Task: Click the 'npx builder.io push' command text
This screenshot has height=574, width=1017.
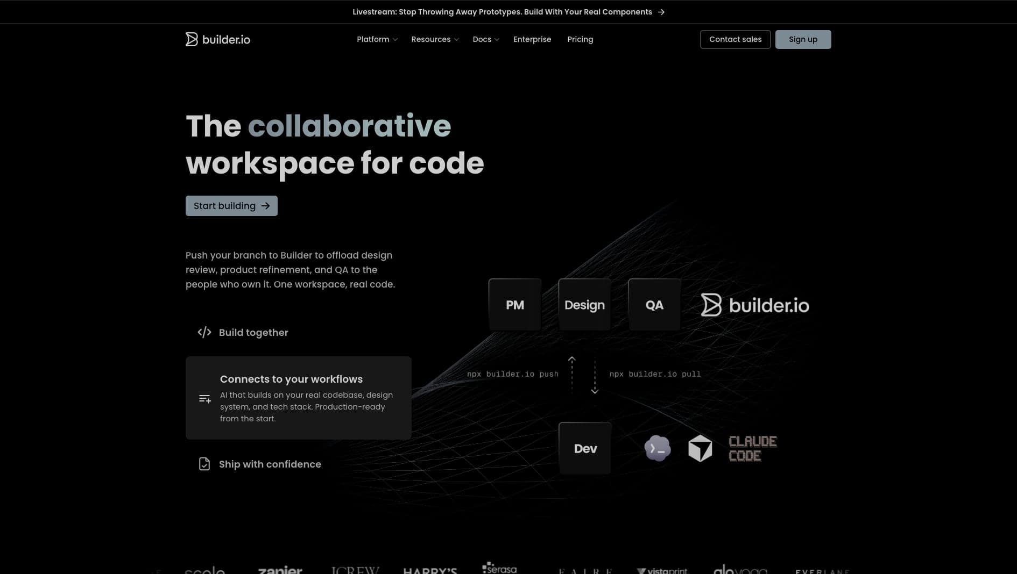Action: [x=513, y=374]
